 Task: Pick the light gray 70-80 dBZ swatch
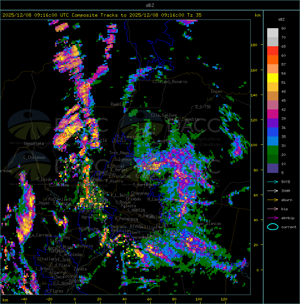click(x=273, y=33)
